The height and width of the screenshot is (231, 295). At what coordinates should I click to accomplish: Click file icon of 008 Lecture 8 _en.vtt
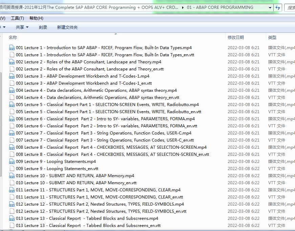[x=12, y=154]
